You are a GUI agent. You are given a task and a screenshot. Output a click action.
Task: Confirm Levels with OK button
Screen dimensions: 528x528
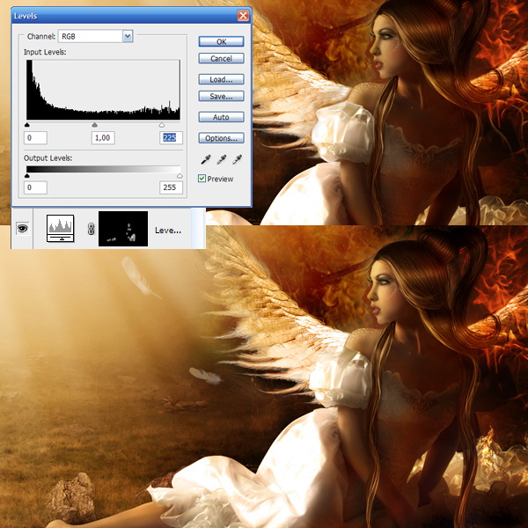click(221, 41)
